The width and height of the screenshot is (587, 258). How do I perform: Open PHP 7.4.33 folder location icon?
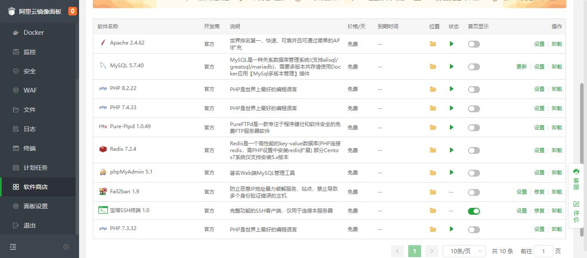433,108
